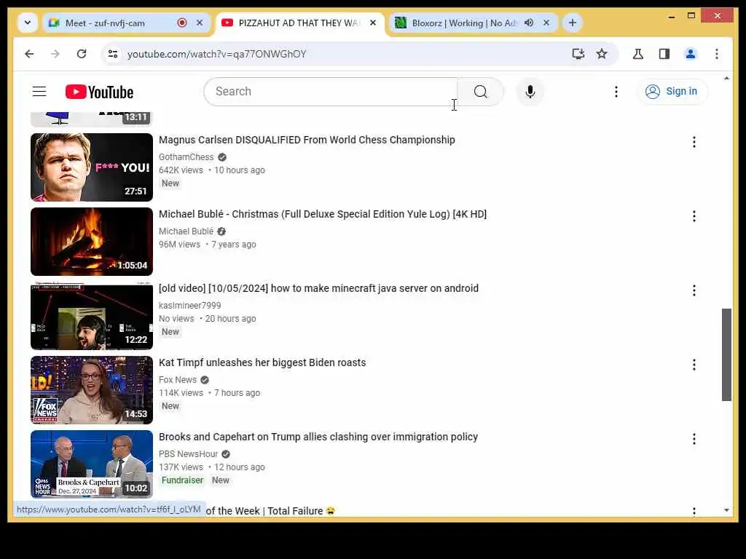Go forward in browser history

[55, 54]
